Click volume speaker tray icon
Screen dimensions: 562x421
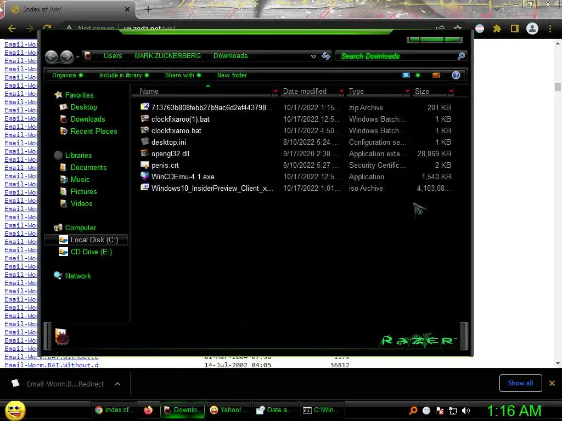click(466, 411)
